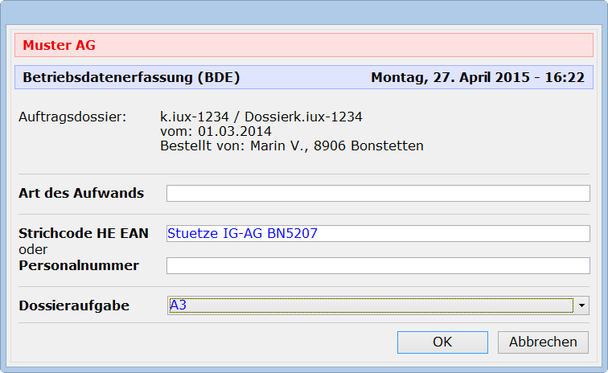Click the empty Personalnummer input field

tap(378, 265)
